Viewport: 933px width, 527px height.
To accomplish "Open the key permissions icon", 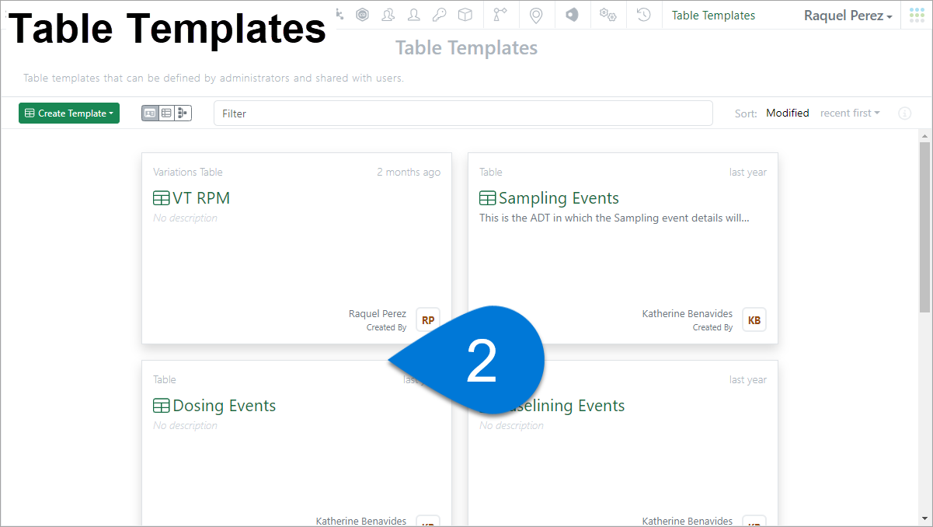I will tap(440, 15).
